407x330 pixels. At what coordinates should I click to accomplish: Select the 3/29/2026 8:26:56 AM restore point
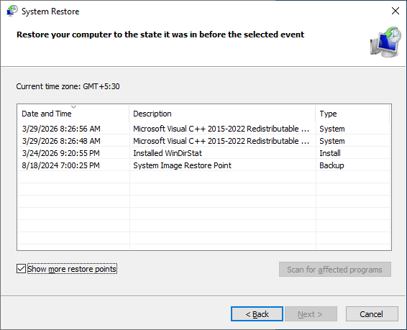click(x=203, y=129)
